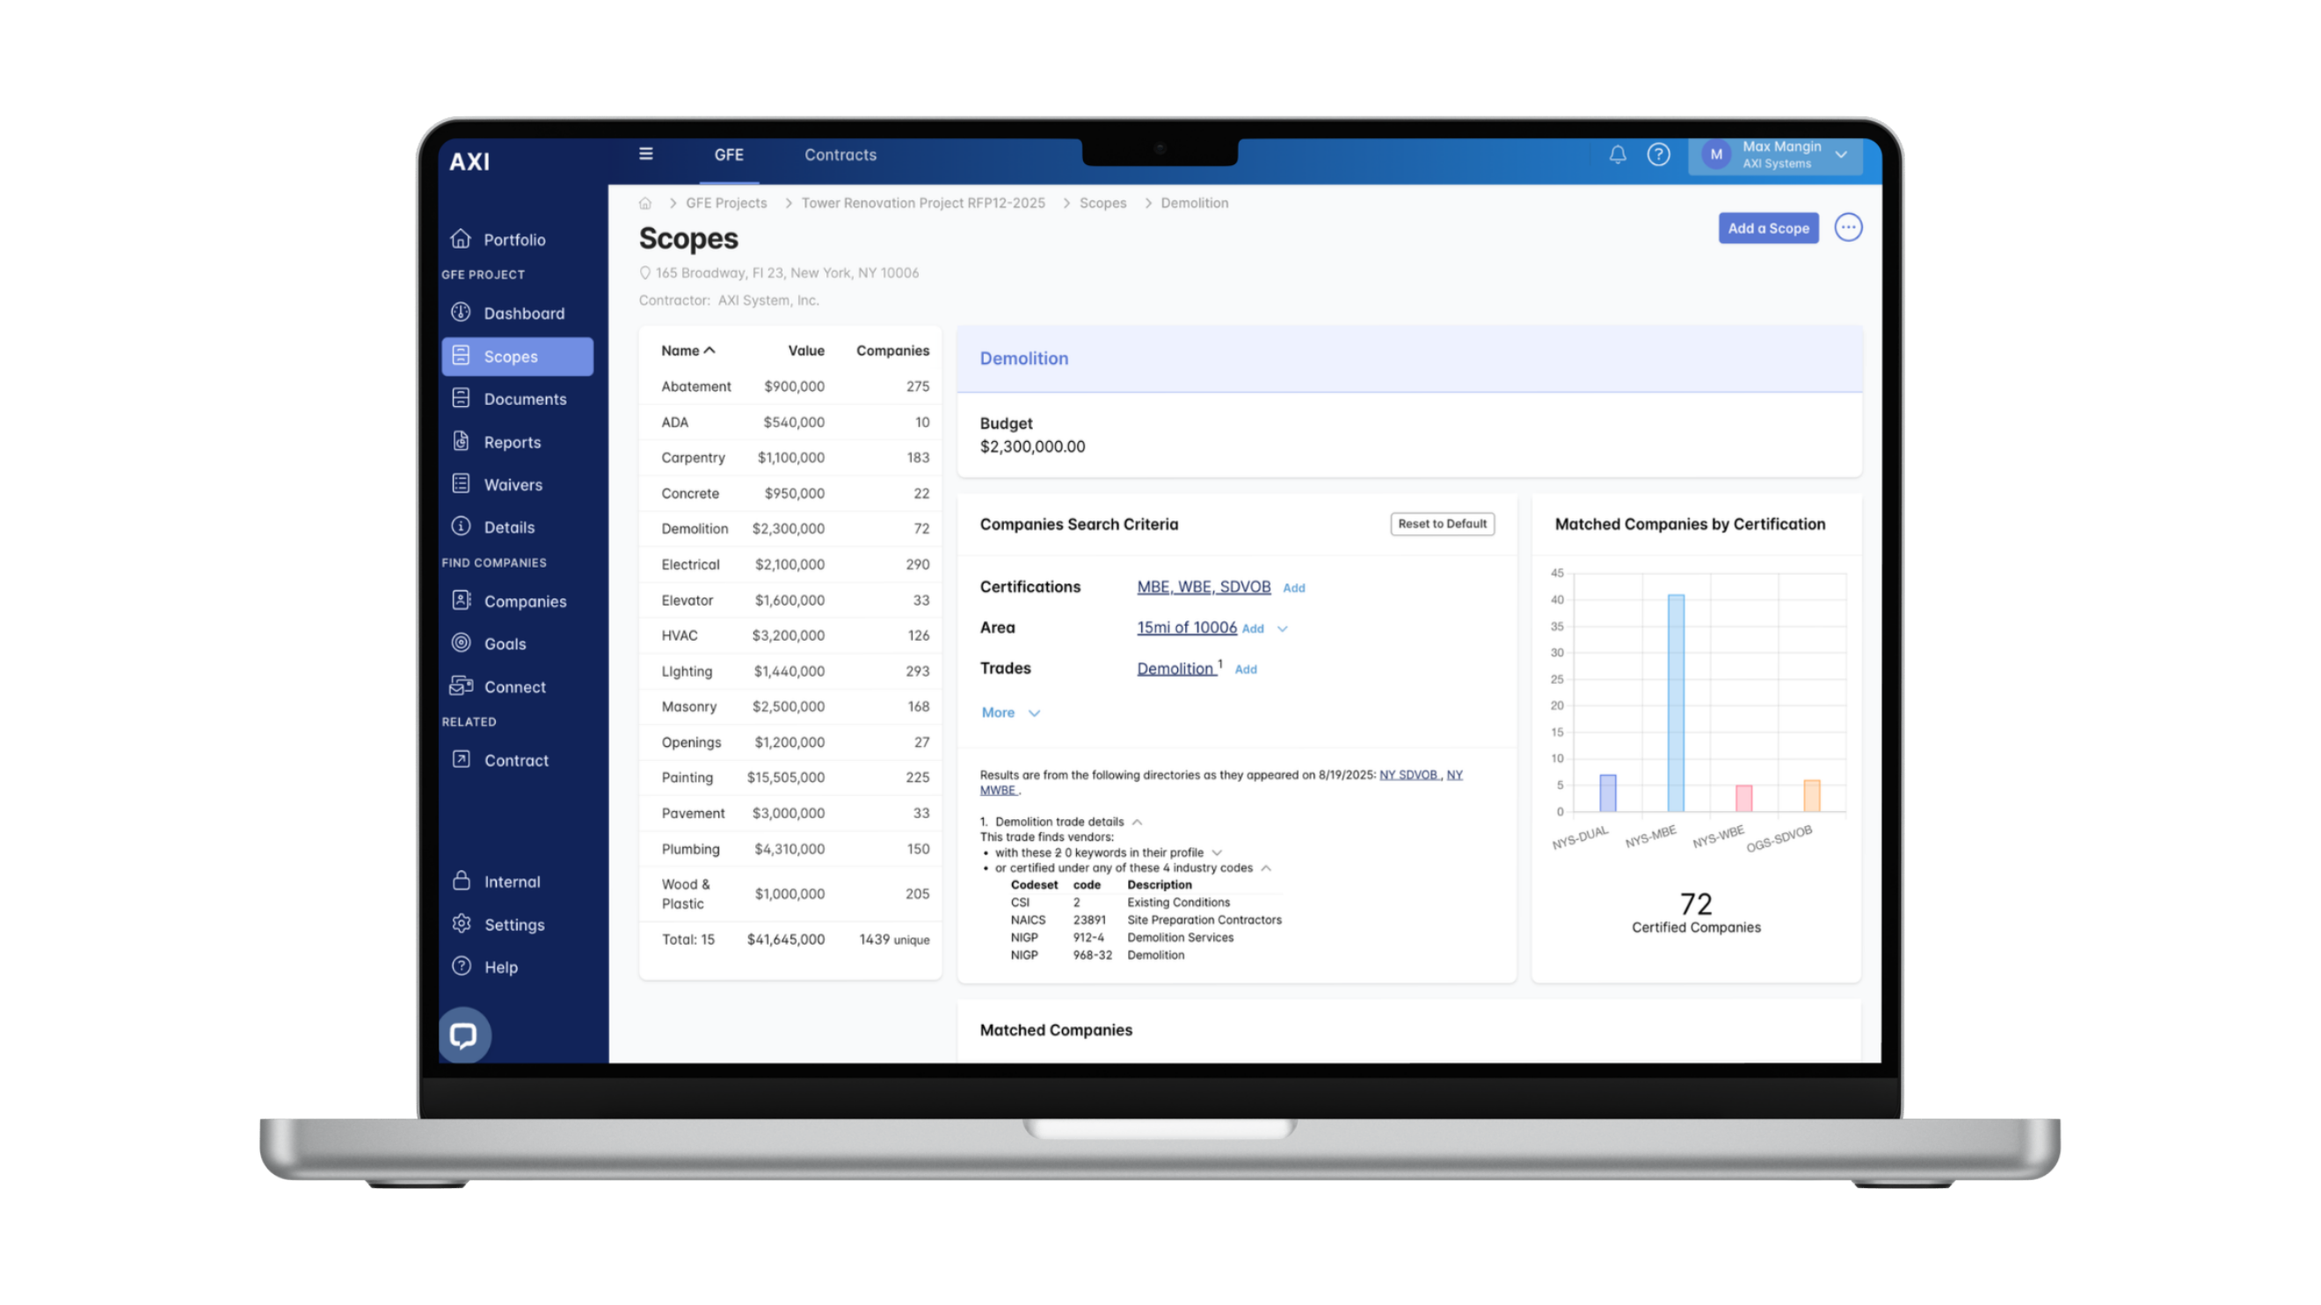Screen dimensions: 2321x1305
Task: Click the NYS-DUAL chart bar
Action: tap(1607, 794)
